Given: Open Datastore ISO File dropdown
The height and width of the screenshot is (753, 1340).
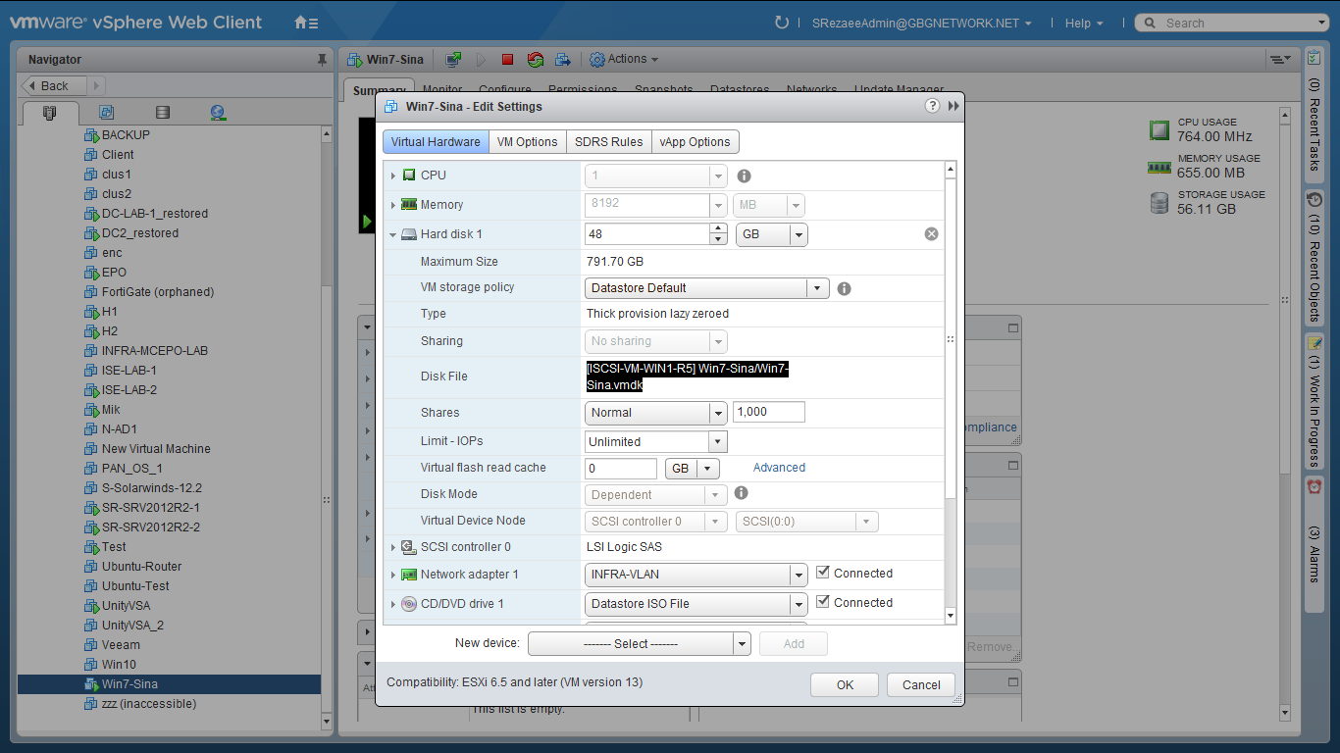Looking at the screenshot, I should point(696,604).
